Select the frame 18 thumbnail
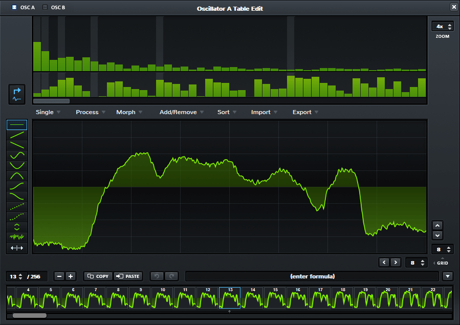Screen dimensions: 460x325 click(343, 297)
